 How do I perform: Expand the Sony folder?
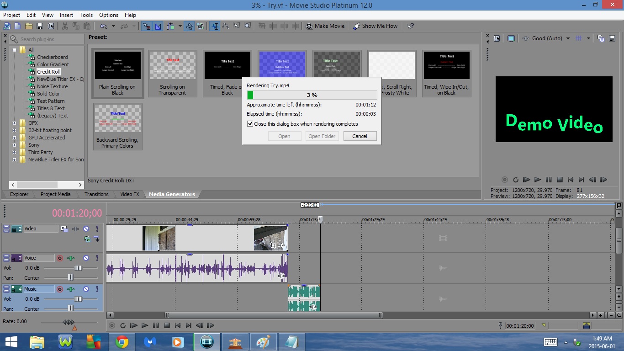tap(15, 145)
